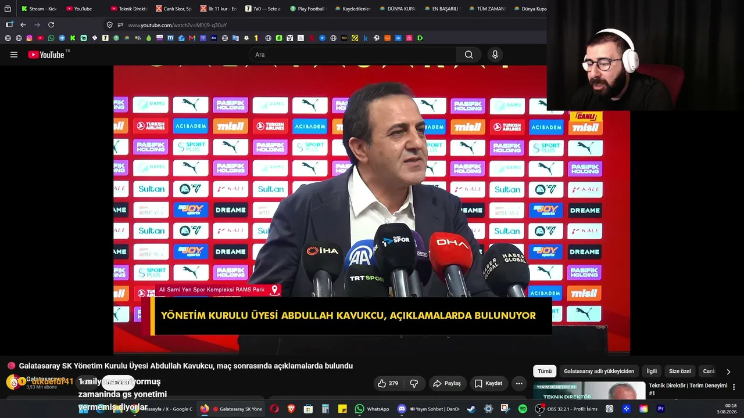Open a new tab group with the workspace icon
The width and height of the screenshot is (744, 418).
pyautogui.click(x=9, y=25)
